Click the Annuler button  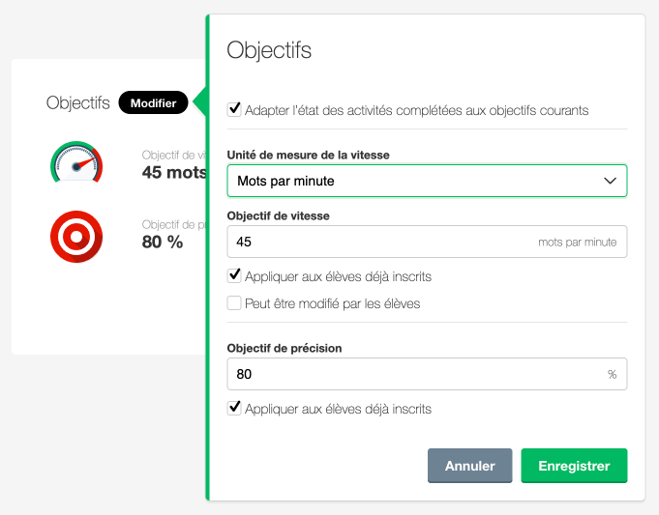(x=469, y=466)
